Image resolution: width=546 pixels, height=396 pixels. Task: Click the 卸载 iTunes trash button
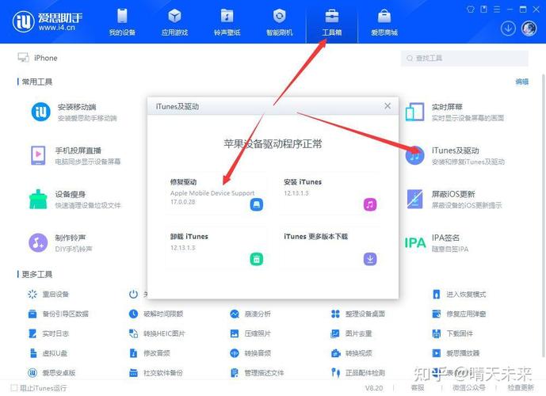point(257,259)
